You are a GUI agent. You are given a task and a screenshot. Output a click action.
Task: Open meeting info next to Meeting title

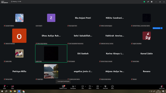click(12, 2)
